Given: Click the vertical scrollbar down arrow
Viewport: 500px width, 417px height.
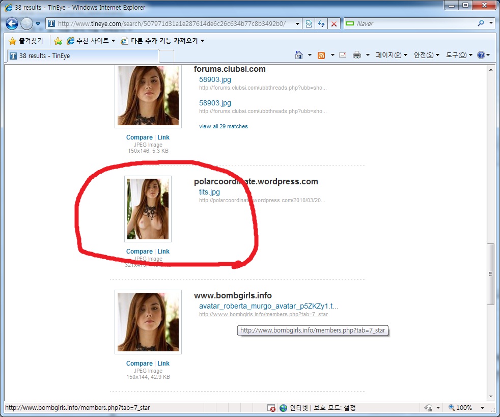Looking at the screenshot, I should (491, 397).
